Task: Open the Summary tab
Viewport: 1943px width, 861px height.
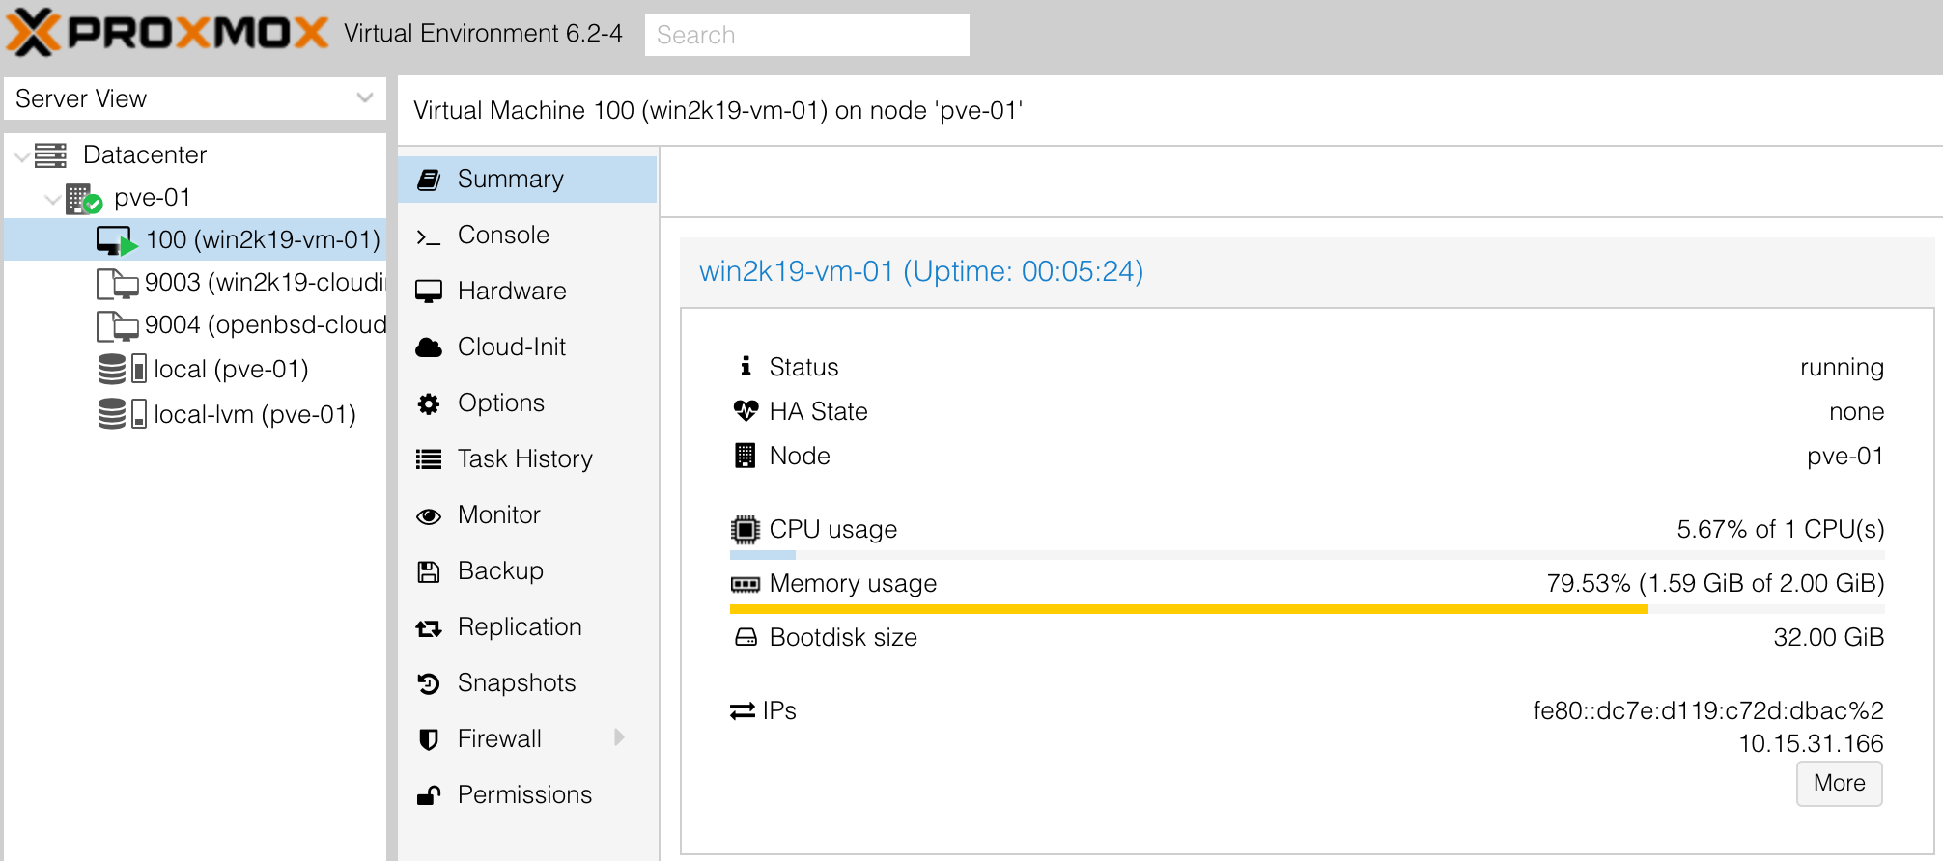Action: tap(527, 180)
